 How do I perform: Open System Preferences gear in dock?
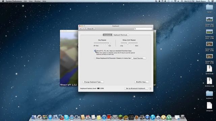(115, 117)
